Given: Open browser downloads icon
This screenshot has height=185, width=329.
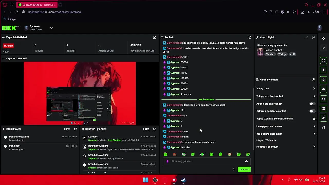Looking at the screenshot, I should (x=308, y=12).
